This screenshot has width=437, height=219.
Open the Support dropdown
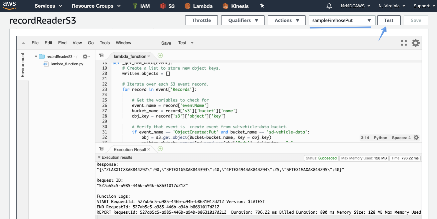(x=424, y=6)
